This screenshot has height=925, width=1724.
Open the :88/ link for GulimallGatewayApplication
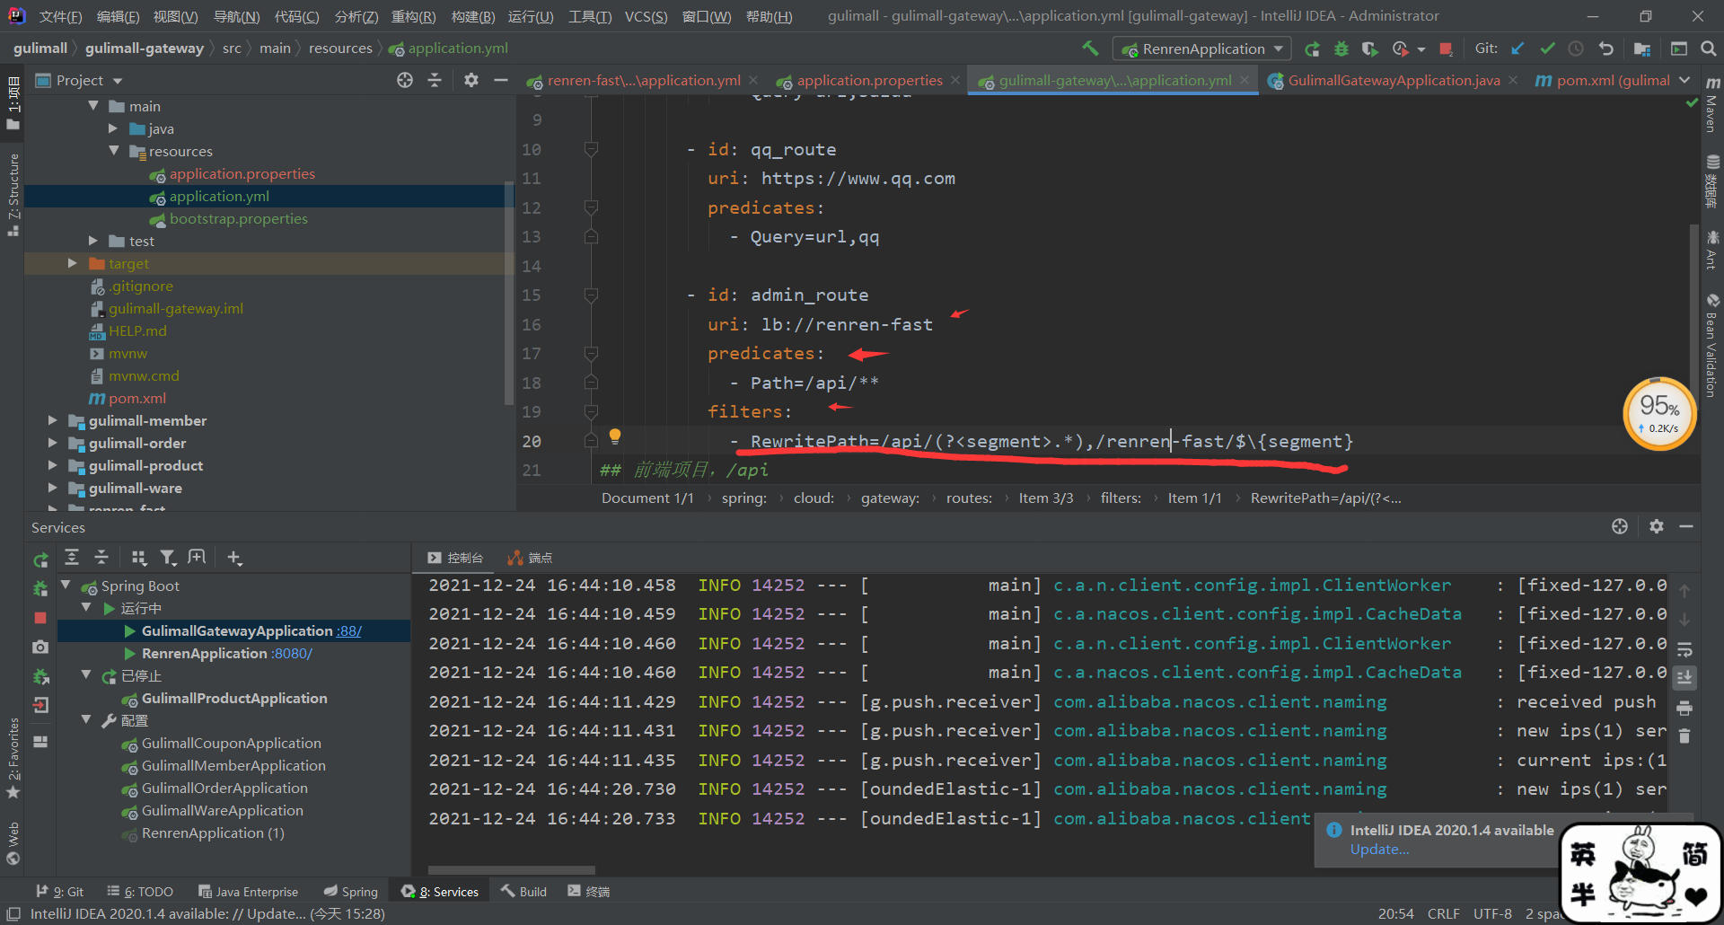[349, 630]
